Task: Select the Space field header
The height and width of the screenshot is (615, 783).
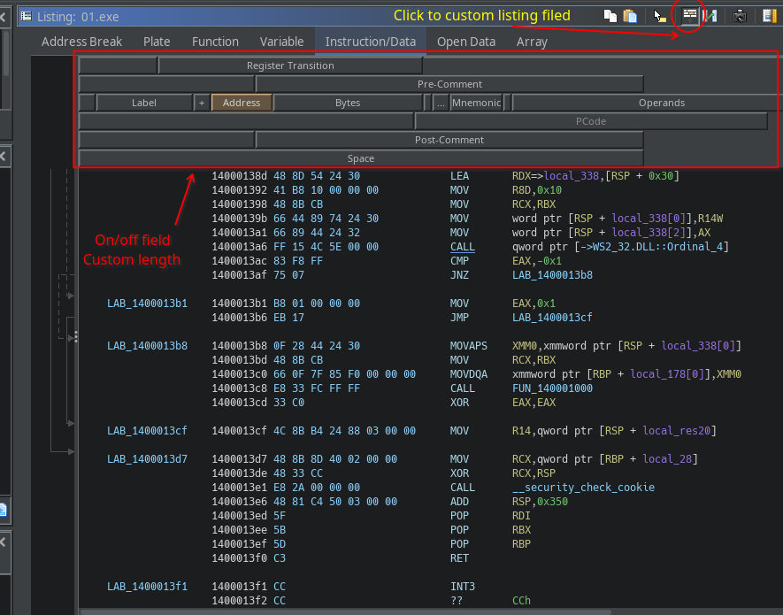Action: click(x=361, y=158)
